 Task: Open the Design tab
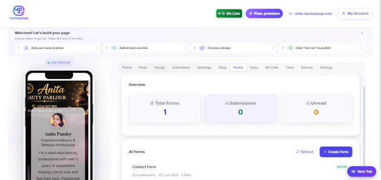(160, 67)
